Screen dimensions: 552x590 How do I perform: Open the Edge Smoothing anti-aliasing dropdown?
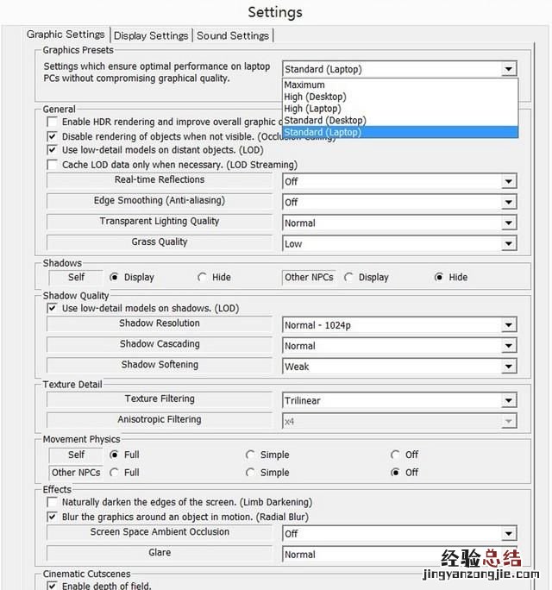(x=509, y=202)
